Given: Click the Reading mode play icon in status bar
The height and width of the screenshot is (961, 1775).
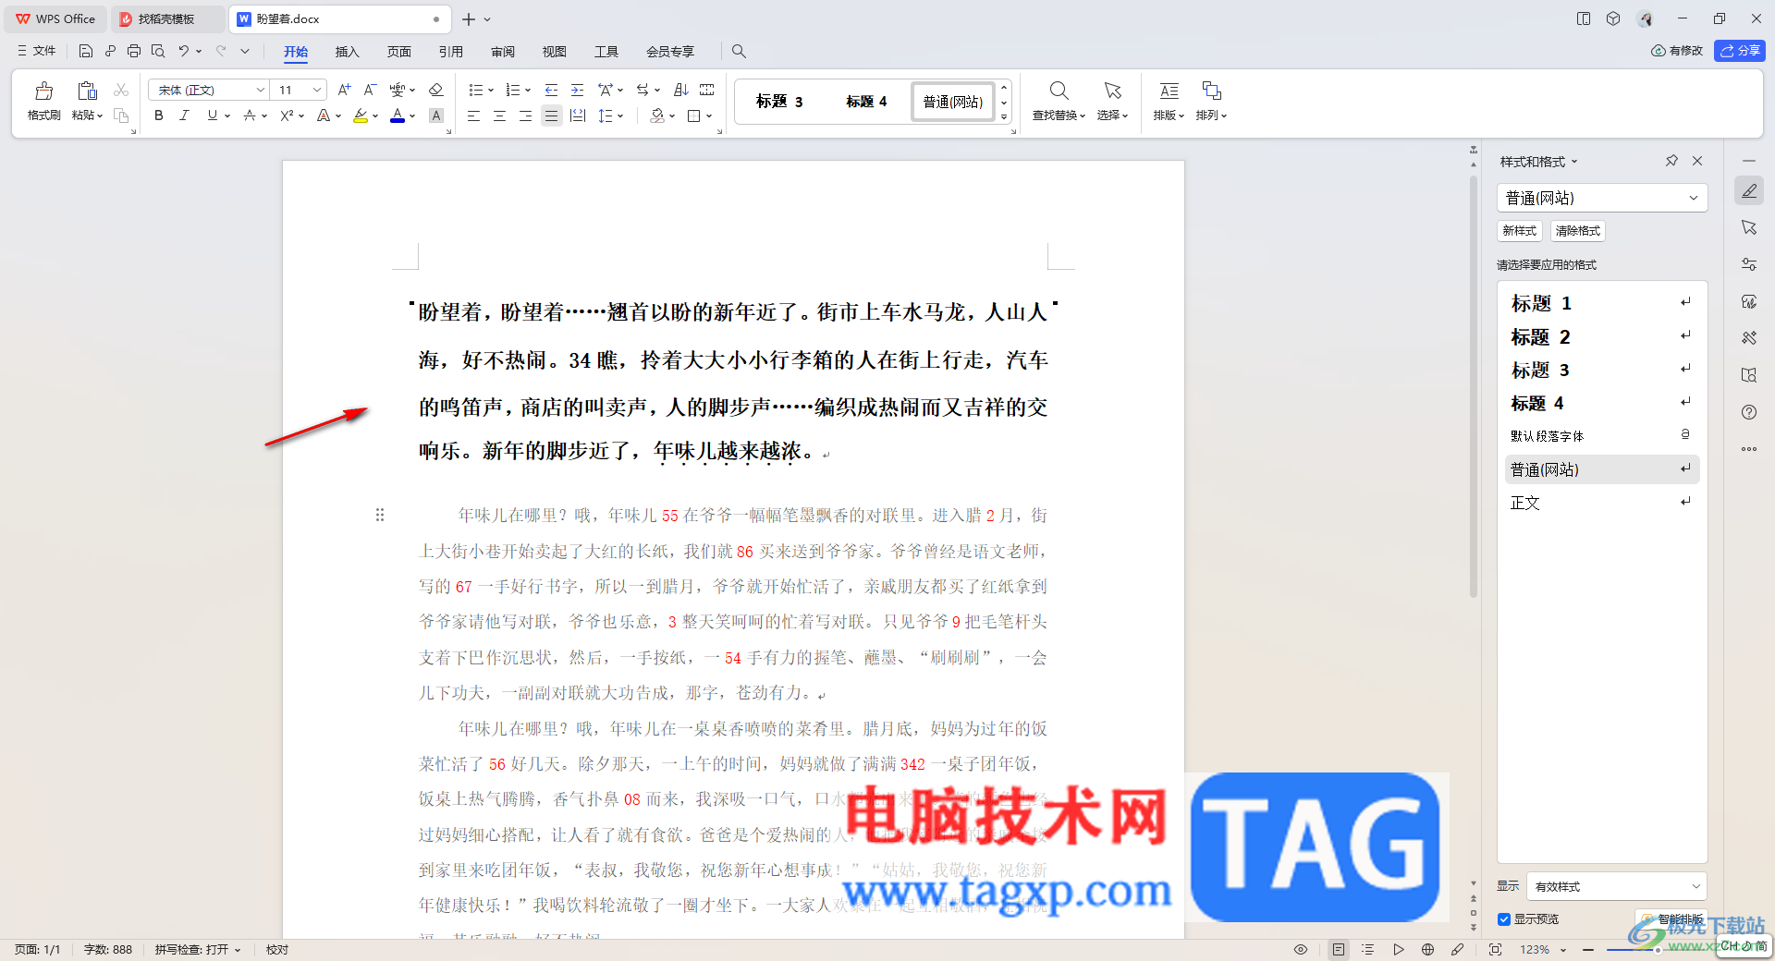Looking at the screenshot, I should [x=1399, y=949].
